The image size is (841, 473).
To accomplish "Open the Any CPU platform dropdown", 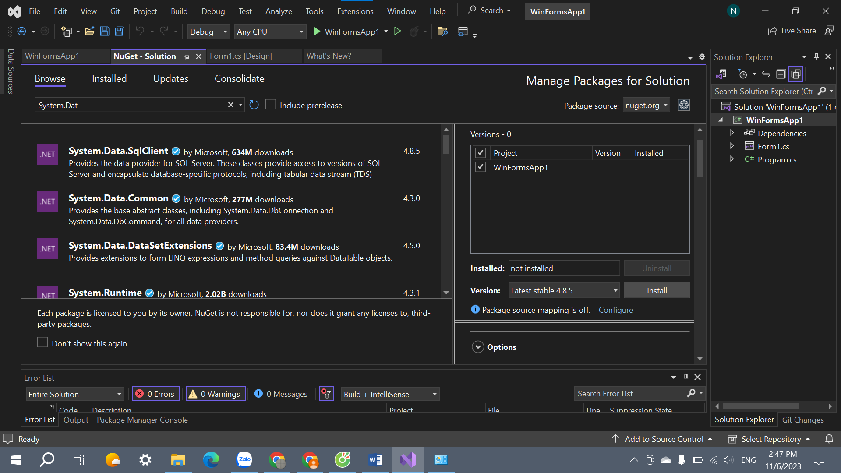I will (270, 32).
